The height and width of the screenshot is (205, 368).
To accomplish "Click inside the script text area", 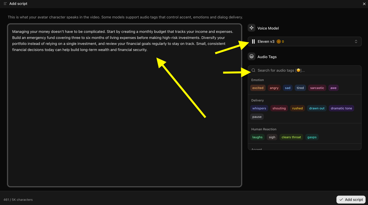I will click(x=125, y=105).
